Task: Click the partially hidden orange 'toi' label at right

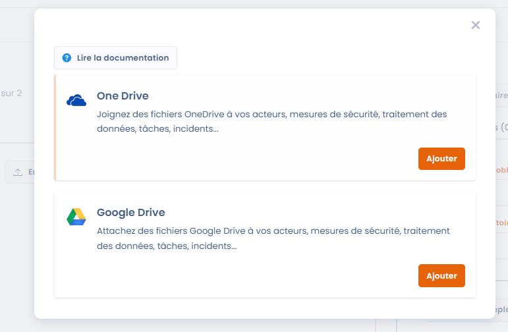Action: pos(501,223)
